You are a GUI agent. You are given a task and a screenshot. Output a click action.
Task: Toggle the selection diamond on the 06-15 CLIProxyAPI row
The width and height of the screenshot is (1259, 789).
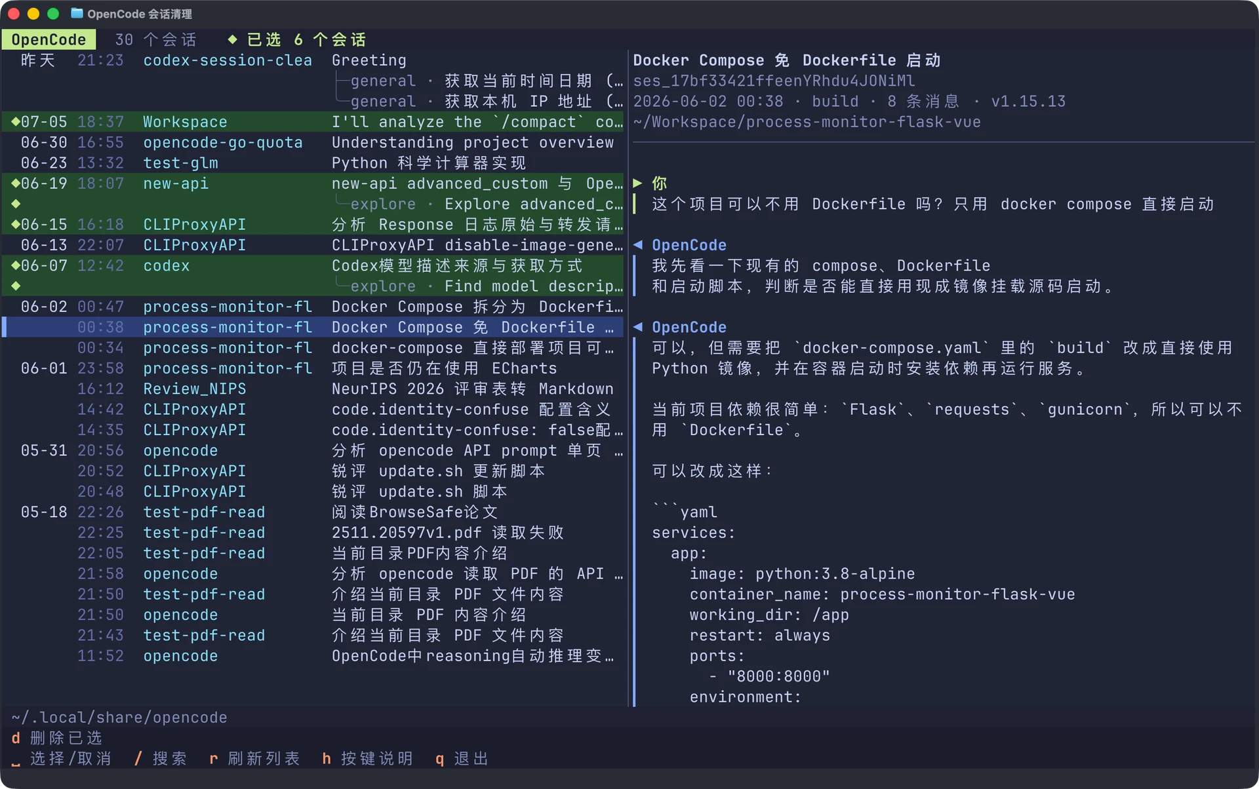click(x=16, y=224)
